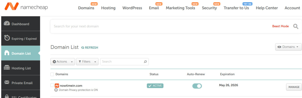Tick the select-all Domains header checkbox

click(52, 74)
